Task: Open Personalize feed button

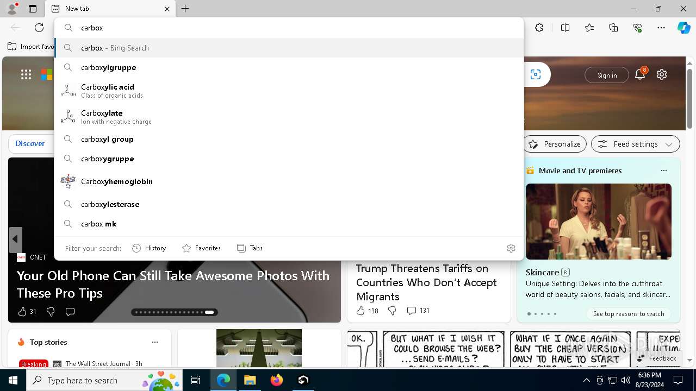Action: click(x=555, y=144)
